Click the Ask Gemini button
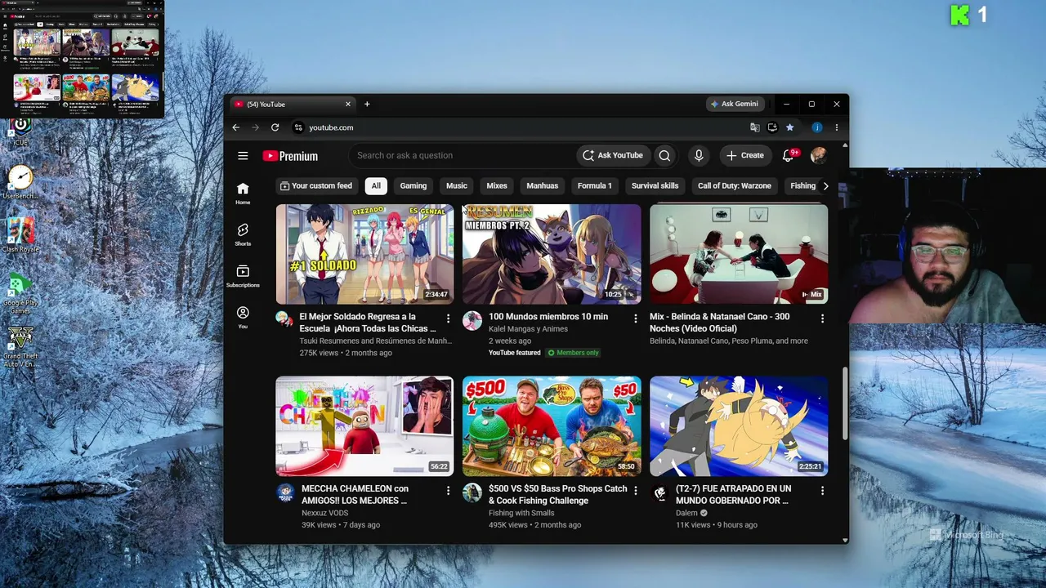Viewport: 1046px width, 588px height. [735, 105]
